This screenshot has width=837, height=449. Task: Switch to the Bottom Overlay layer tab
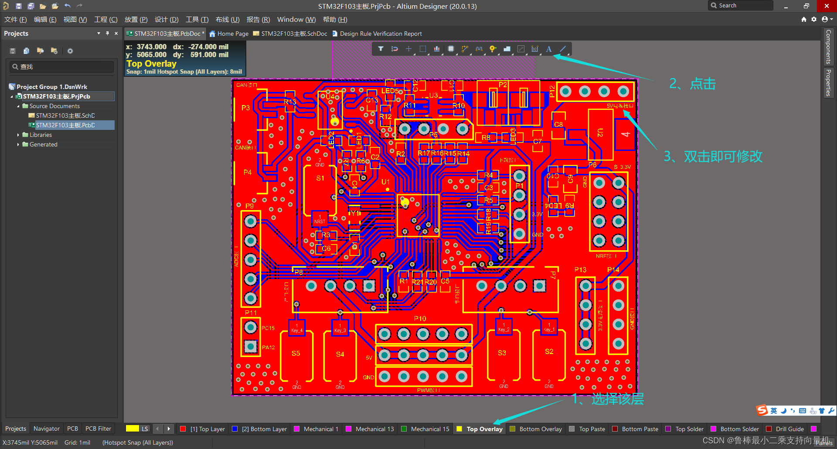(x=536, y=429)
